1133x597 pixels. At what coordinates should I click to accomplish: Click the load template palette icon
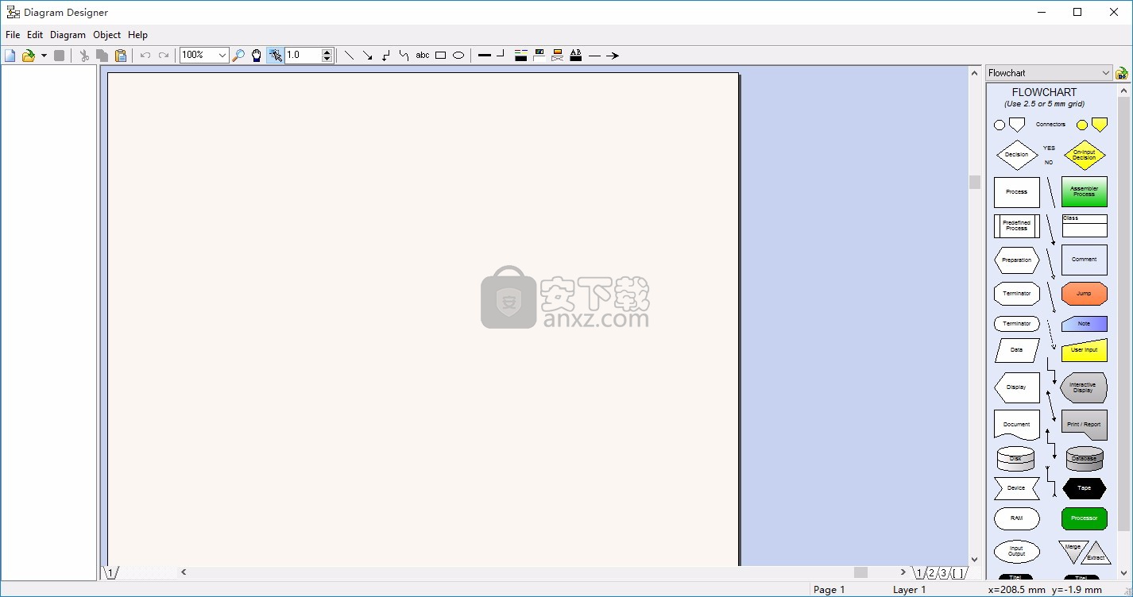click(1122, 73)
